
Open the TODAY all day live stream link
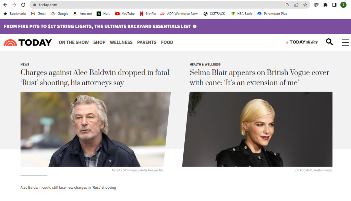pos(302,42)
